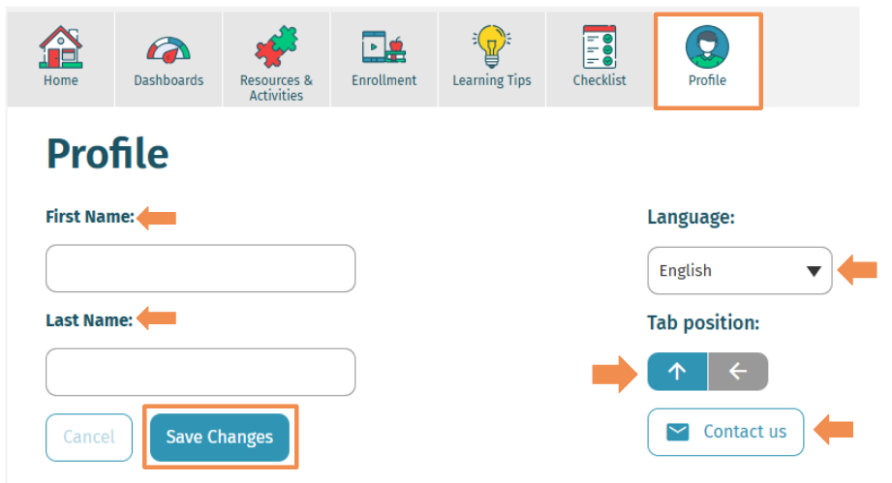
Task: Click into the Last Name field
Action: click(200, 372)
